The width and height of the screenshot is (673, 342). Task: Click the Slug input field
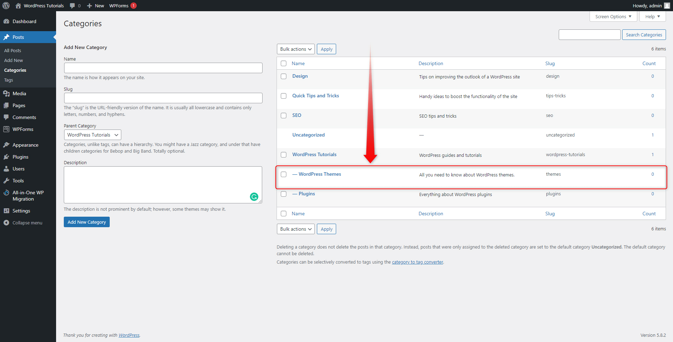[x=163, y=98]
